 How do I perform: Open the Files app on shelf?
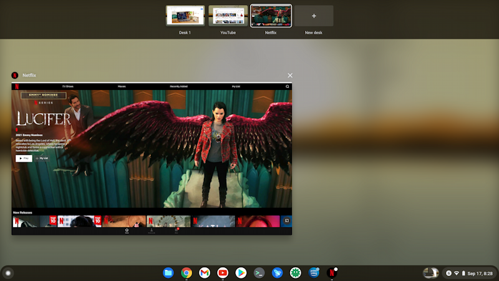168,273
